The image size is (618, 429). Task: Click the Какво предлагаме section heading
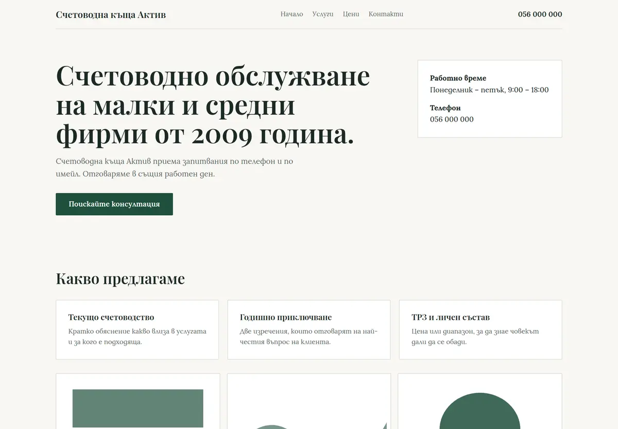pyautogui.click(x=120, y=279)
